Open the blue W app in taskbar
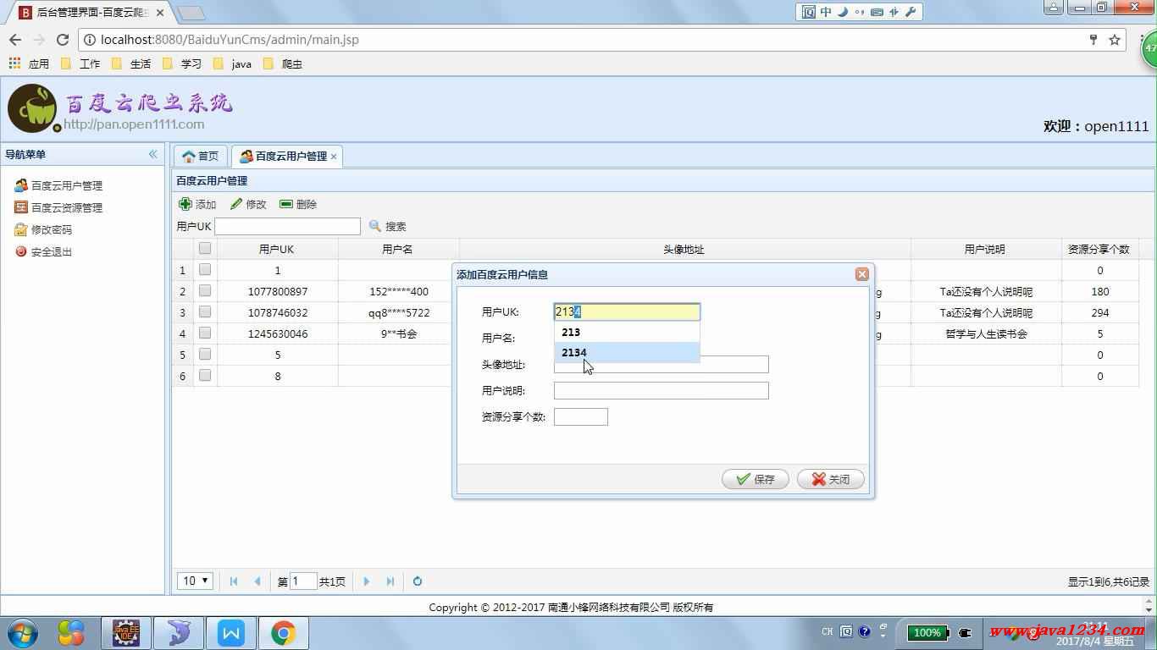Viewport: 1157px width, 650px height. pos(231,633)
